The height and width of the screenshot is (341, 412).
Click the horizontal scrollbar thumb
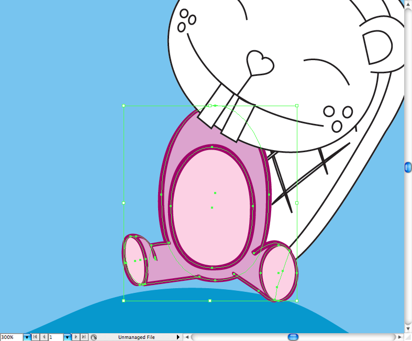tap(293, 337)
